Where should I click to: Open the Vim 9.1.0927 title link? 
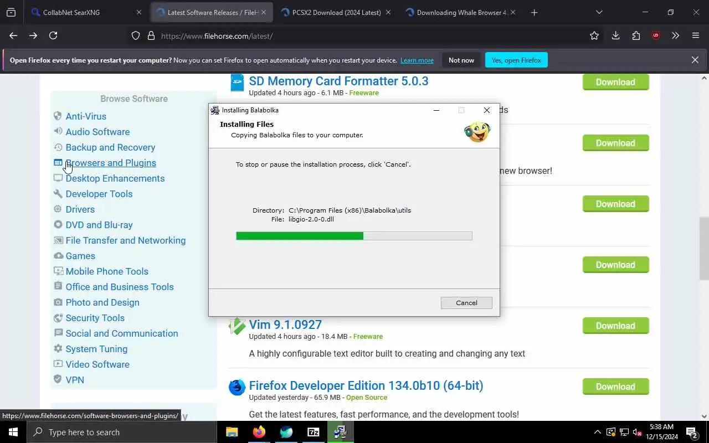coord(285,324)
